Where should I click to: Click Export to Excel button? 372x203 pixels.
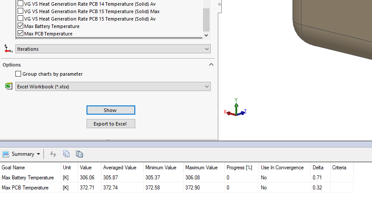click(111, 124)
